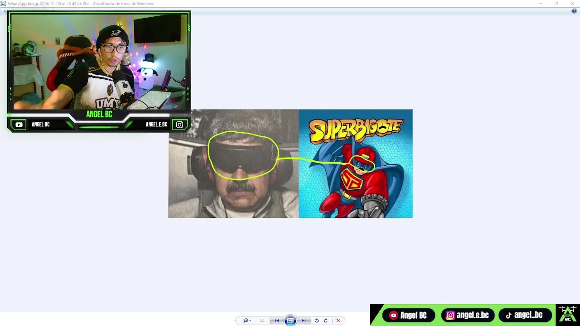Delete the photo with red X

[x=338, y=321]
